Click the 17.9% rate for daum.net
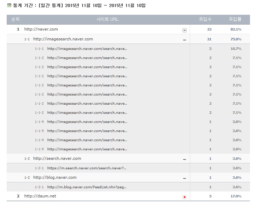The height and width of the screenshot is (209, 257). click(x=236, y=196)
